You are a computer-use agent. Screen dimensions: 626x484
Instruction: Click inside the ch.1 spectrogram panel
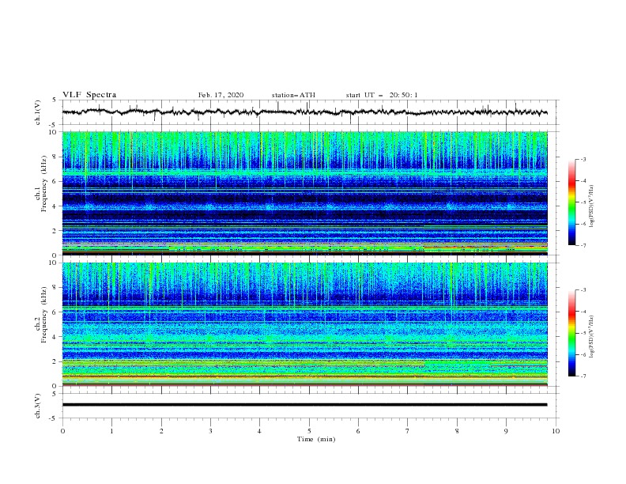point(304,193)
